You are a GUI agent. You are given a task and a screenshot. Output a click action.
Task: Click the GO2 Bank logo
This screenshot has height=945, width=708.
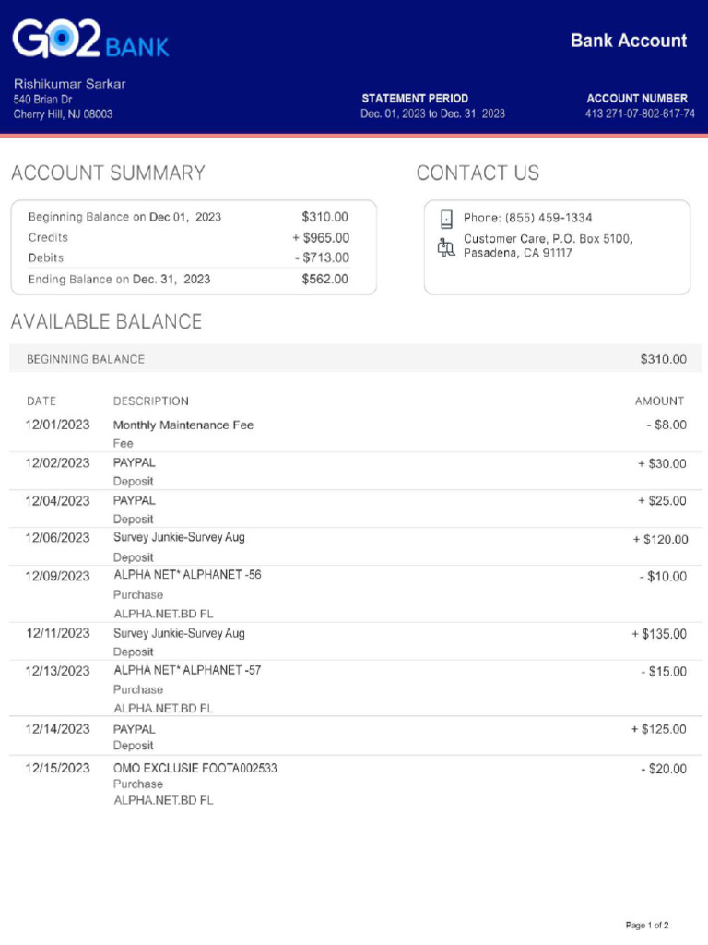[x=90, y=41]
